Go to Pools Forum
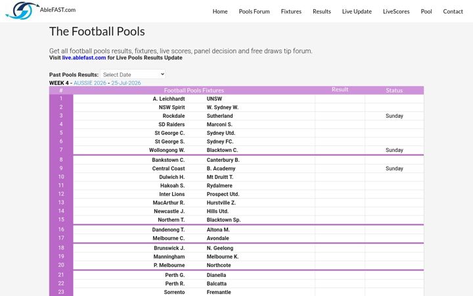This screenshot has width=473, height=296. pyautogui.click(x=254, y=11)
